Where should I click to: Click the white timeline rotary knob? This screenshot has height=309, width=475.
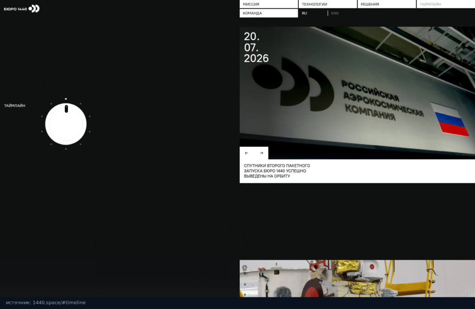[66, 124]
